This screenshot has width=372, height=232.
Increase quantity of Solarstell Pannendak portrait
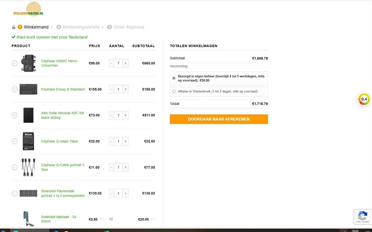coord(126,193)
